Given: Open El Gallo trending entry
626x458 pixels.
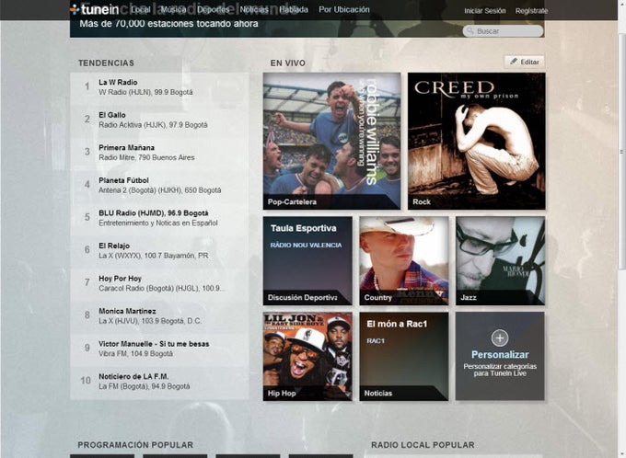Looking at the screenshot, I should click(x=159, y=120).
